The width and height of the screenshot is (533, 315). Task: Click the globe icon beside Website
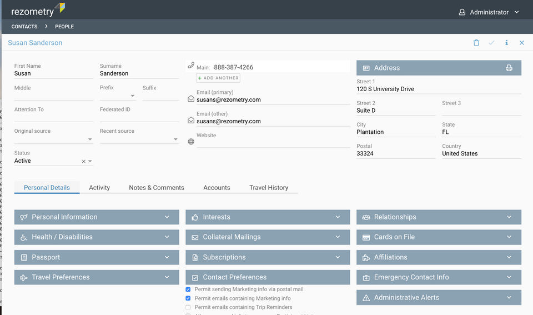pyautogui.click(x=191, y=142)
